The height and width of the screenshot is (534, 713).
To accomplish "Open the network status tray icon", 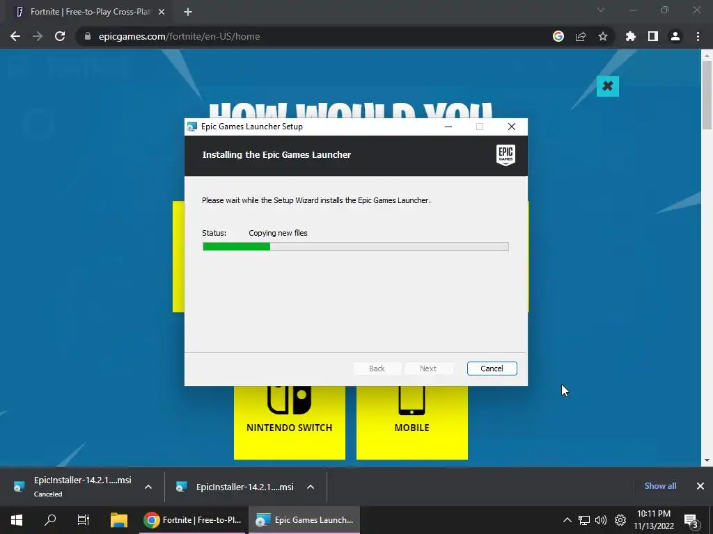I will [584, 520].
